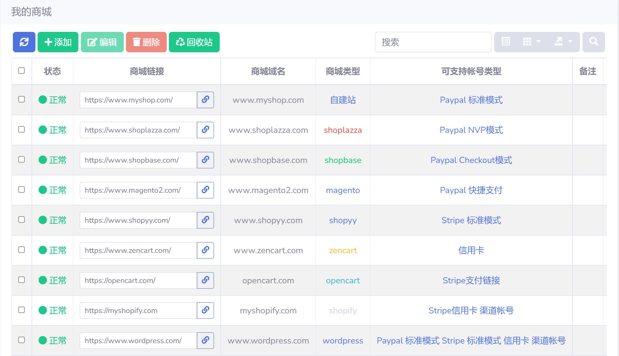Open link for https://www.shoplazza.com/
The height and width of the screenshot is (356, 619).
tap(205, 130)
